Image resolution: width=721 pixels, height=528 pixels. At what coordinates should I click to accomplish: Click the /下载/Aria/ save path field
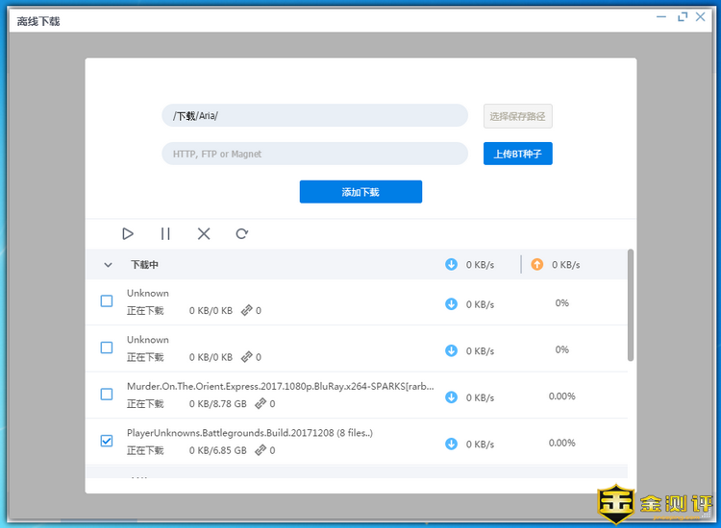[314, 116]
